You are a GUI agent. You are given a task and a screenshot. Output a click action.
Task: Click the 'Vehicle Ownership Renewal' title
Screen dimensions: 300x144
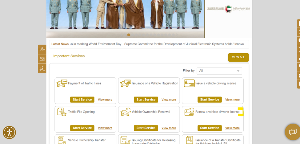151,112
